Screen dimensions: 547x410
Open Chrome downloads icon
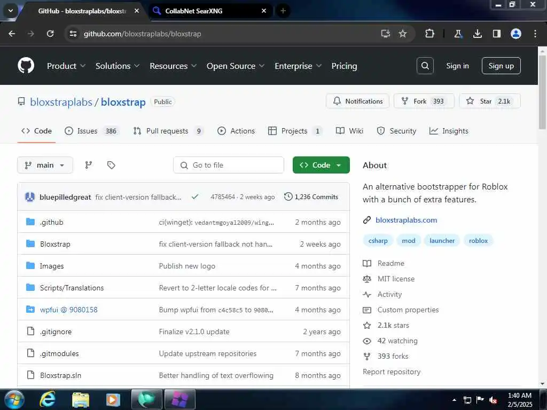point(477,34)
